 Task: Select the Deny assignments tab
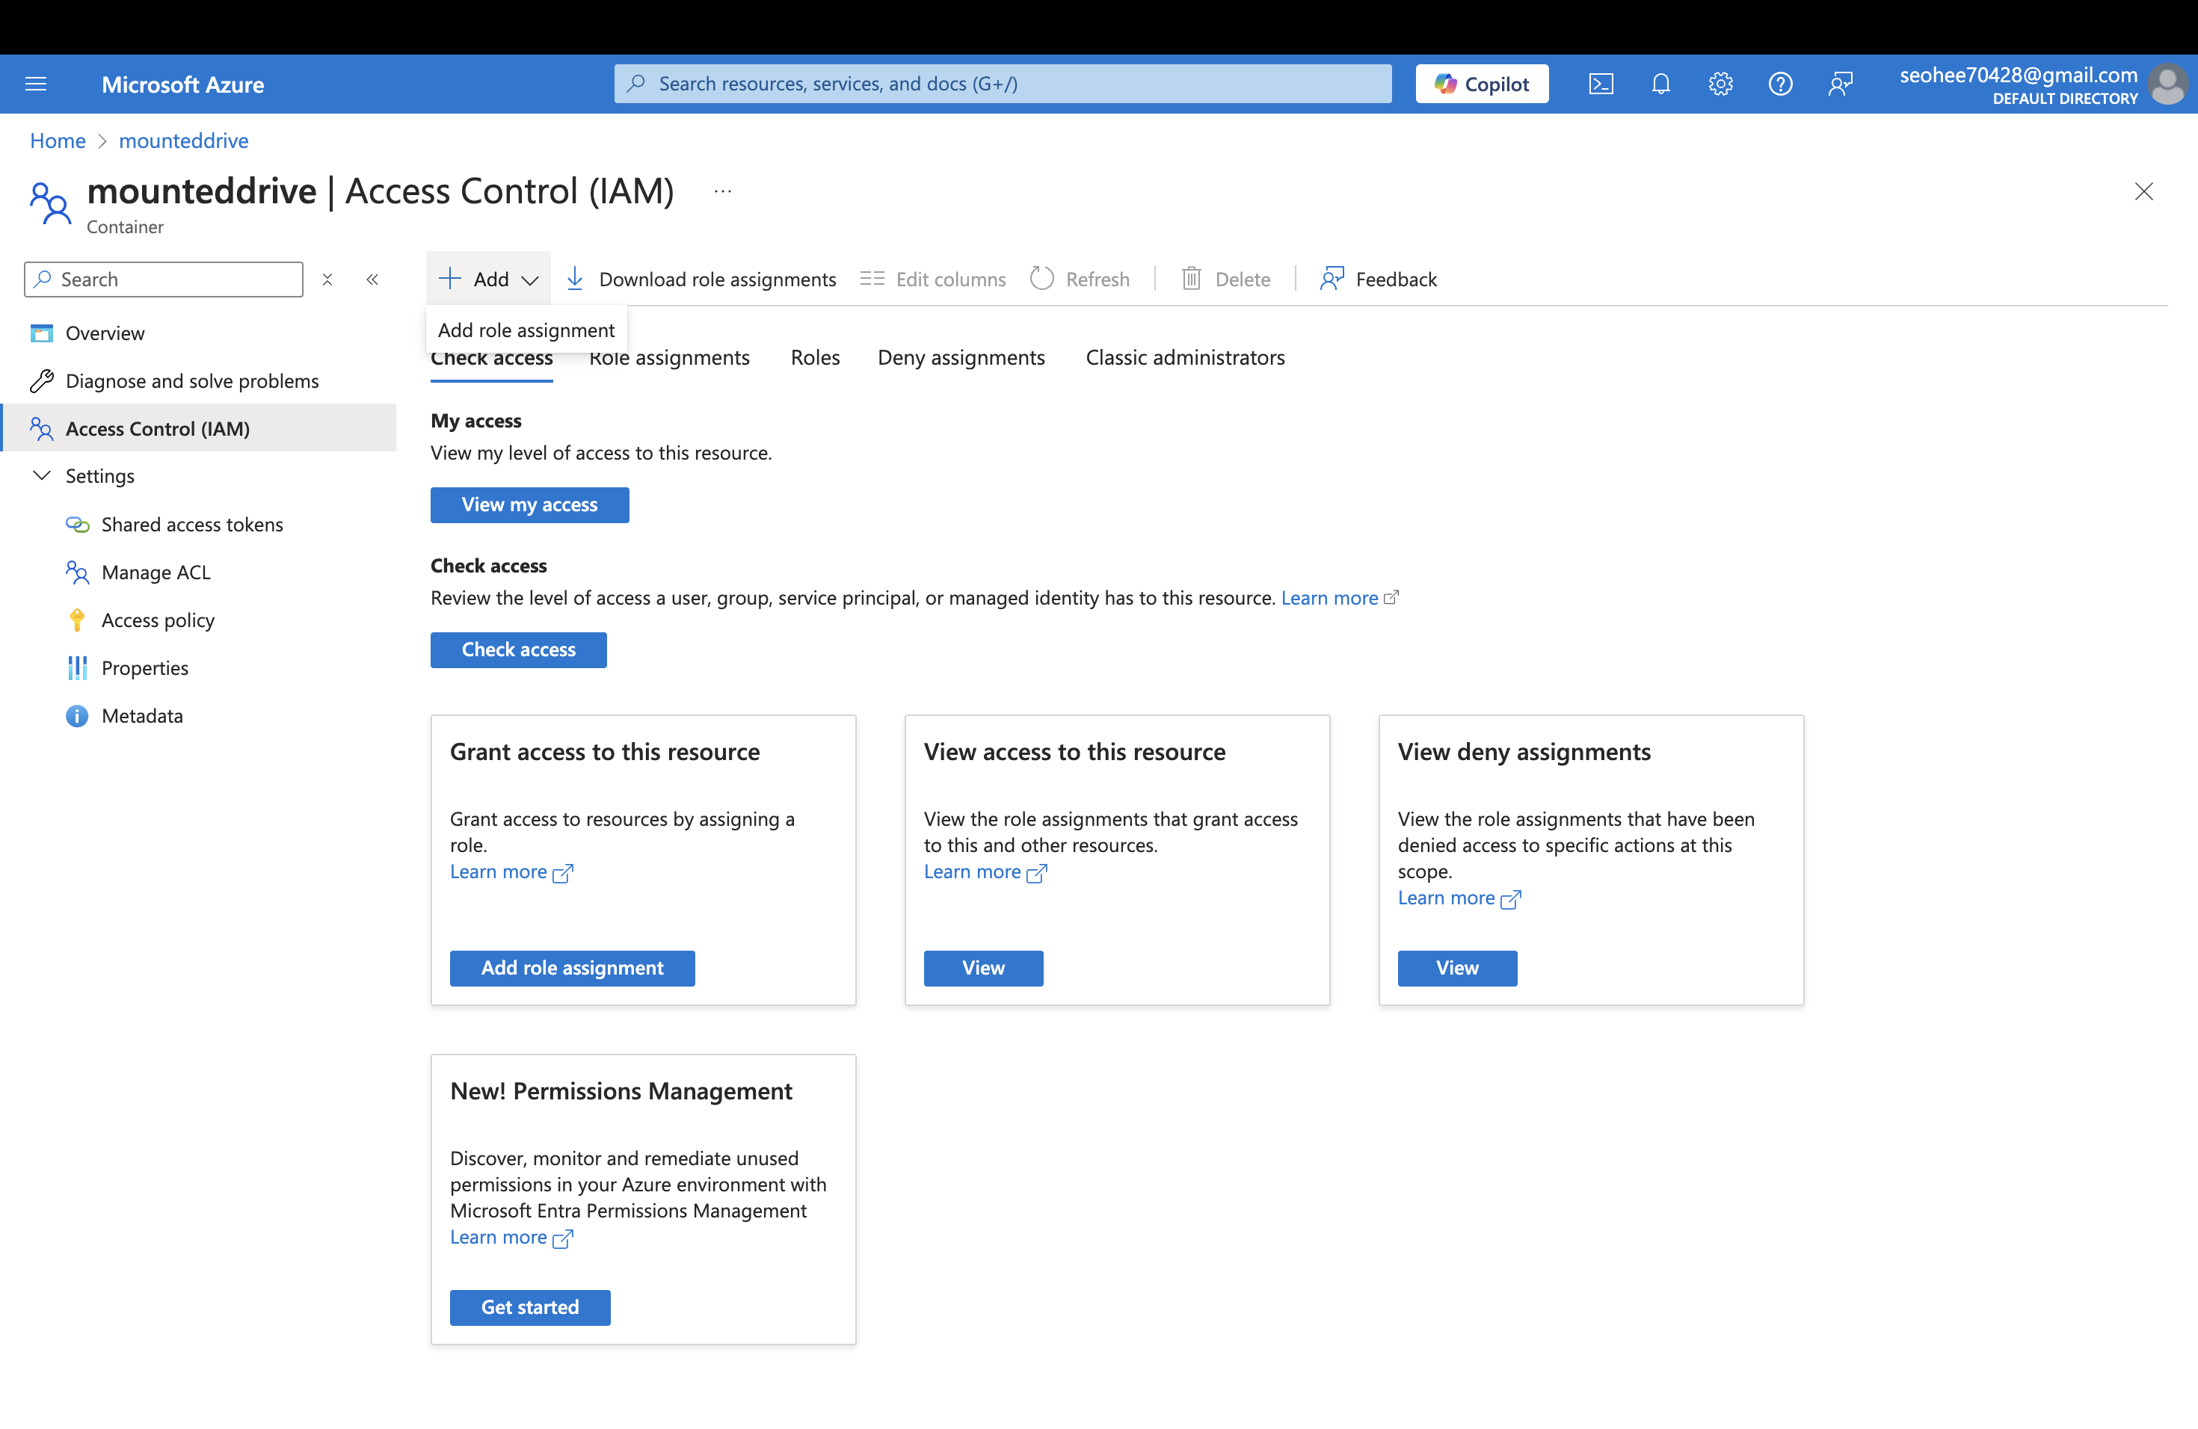pos(961,356)
